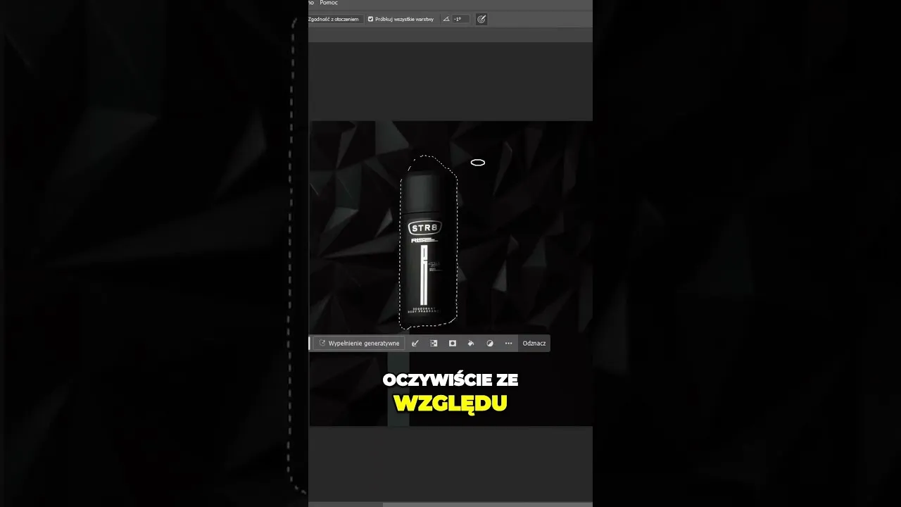
Task: Click the angle icon beside the -1° field
Action: (x=446, y=19)
